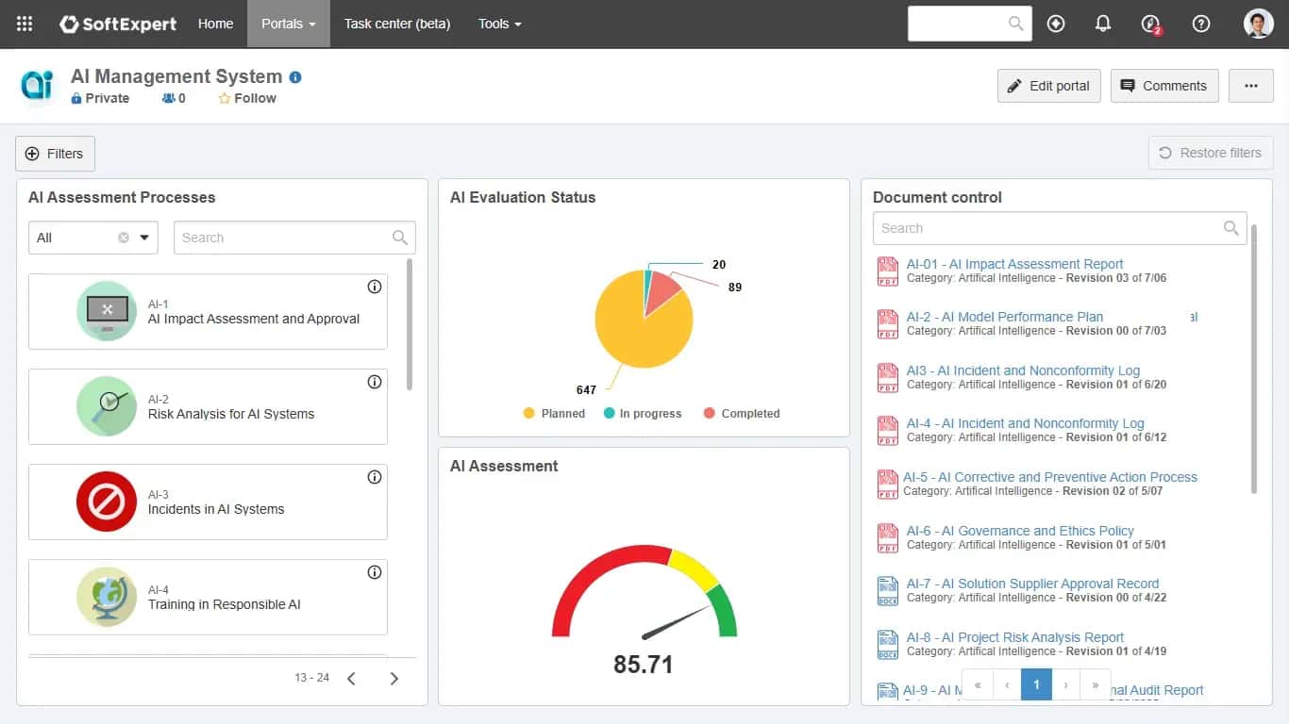1289x724 pixels.
Task: Click the Document control vertical scrollbar
Action: 1253,358
